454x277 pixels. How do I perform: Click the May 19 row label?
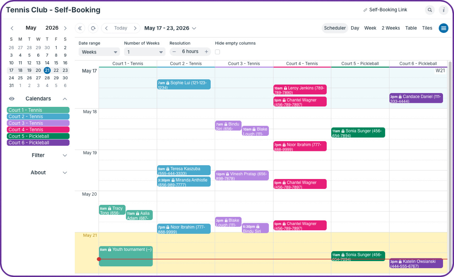(90, 153)
